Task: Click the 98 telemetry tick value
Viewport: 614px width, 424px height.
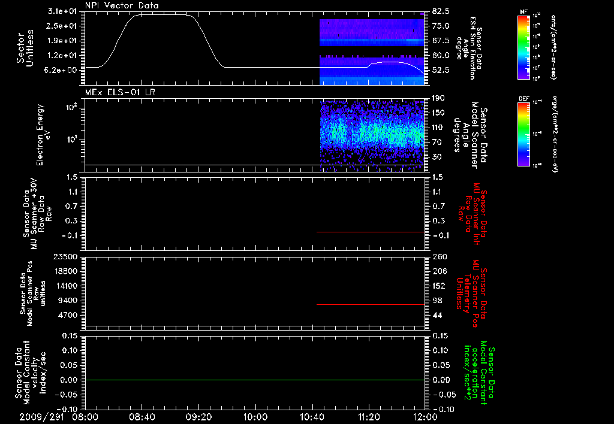Action: (437, 301)
